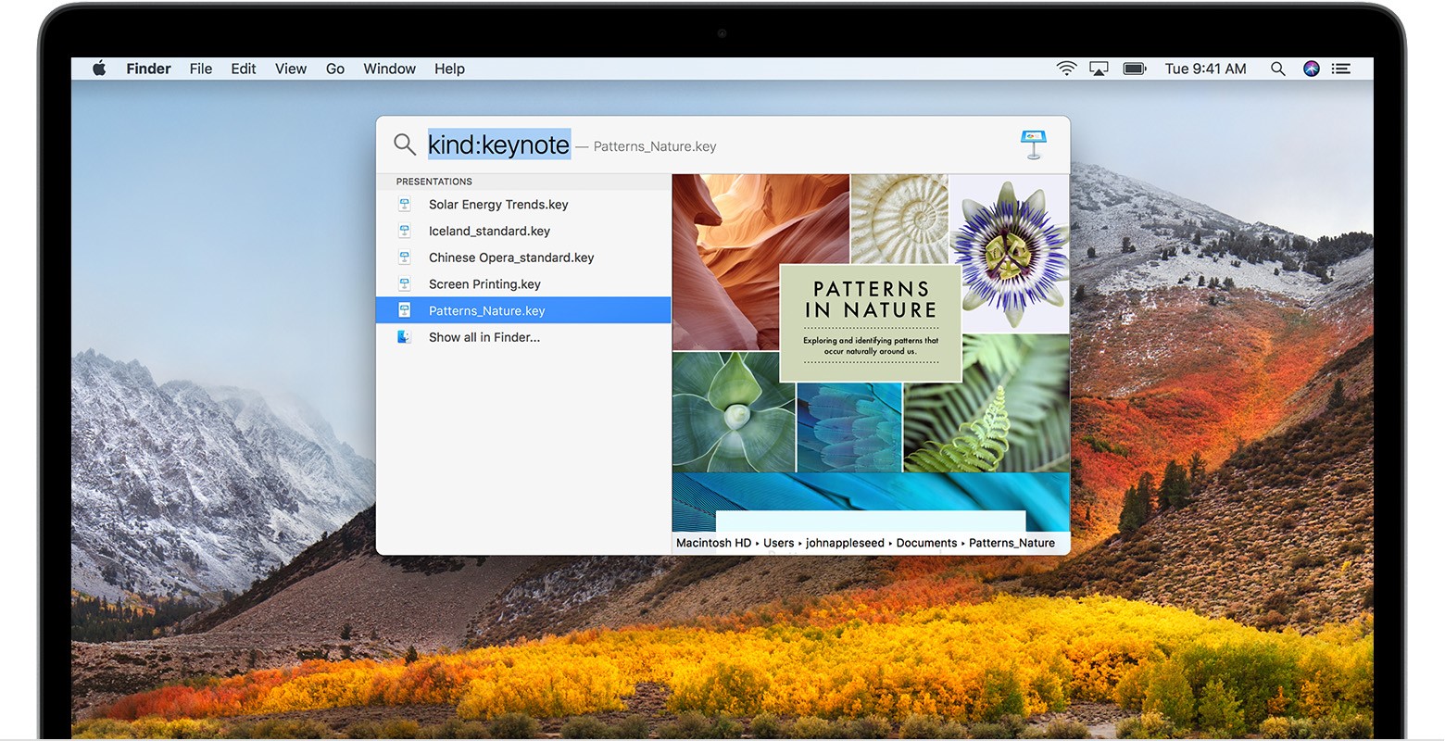Click the Spotlight magnifier in menu bar
The width and height of the screenshot is (1445, 741).
click(1277, 69)
